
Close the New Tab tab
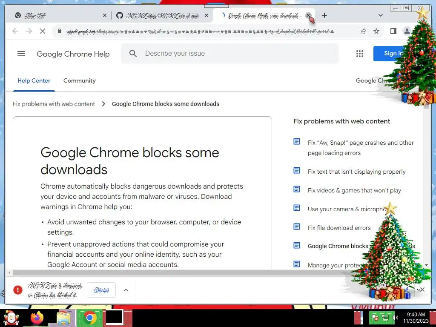click(x=105, y=16)
